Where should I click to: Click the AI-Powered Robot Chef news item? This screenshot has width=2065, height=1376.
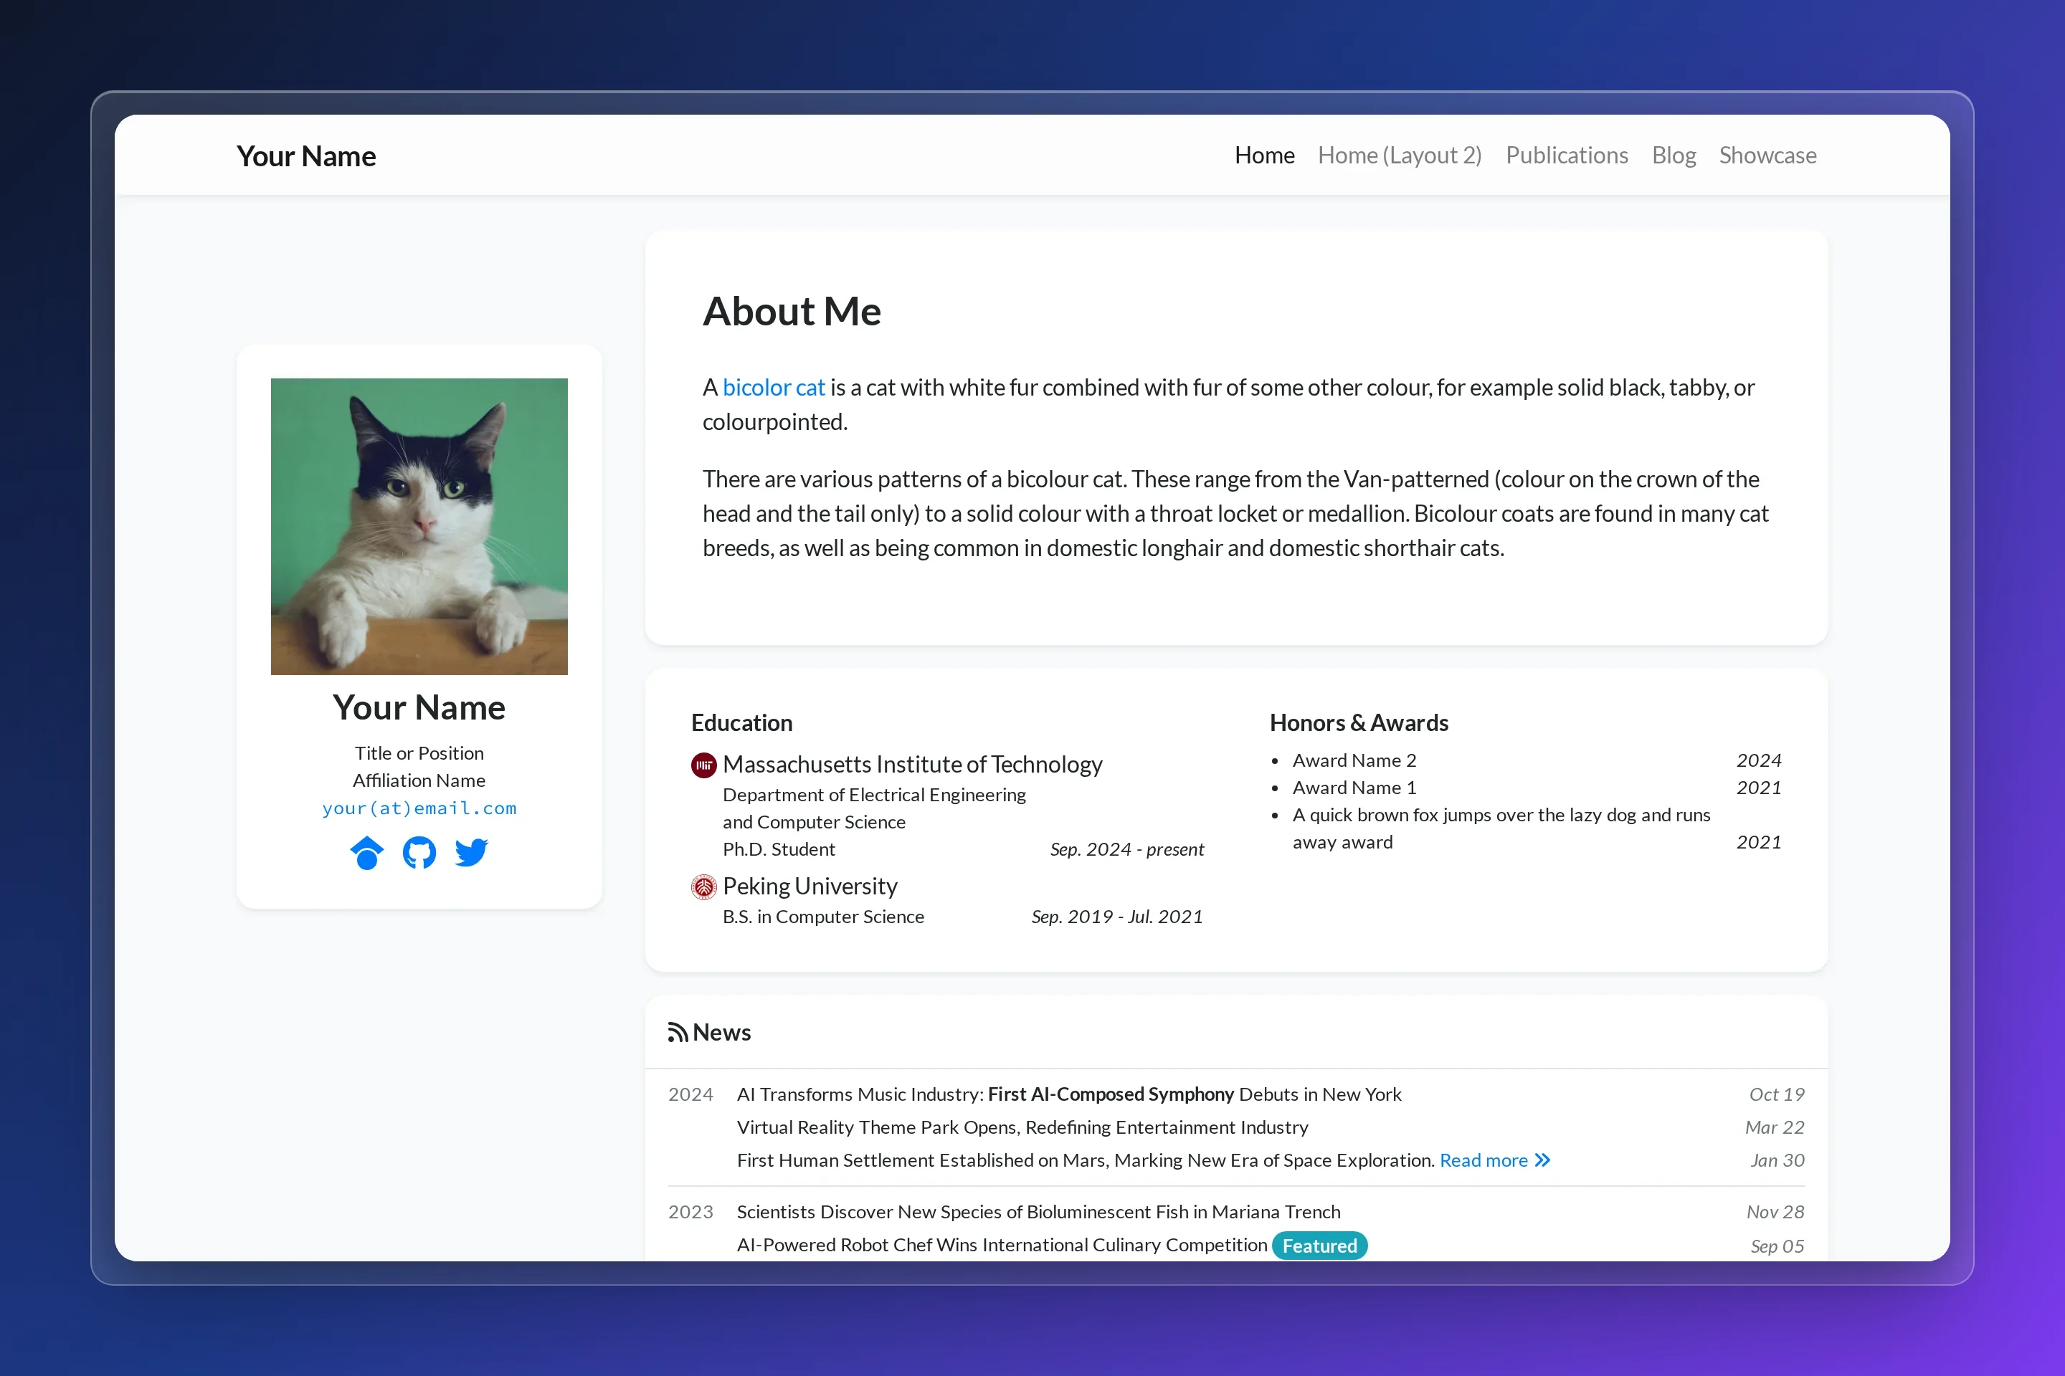(x=1002, y=1244)
